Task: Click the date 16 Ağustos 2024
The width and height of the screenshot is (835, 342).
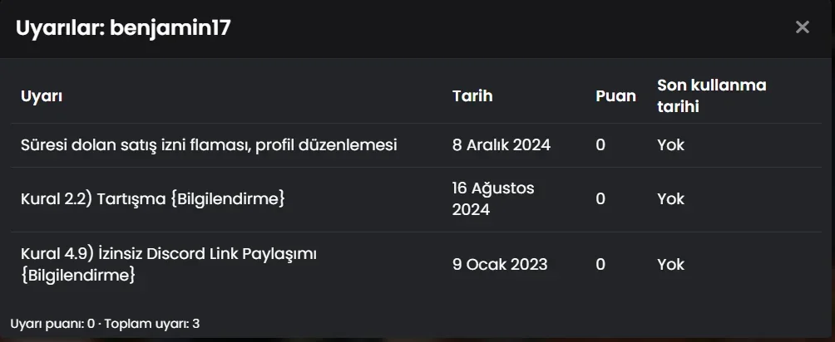Action: tap(493, 199)
